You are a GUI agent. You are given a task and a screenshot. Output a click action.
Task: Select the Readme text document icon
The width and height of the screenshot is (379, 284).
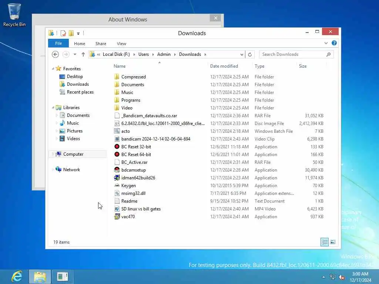pos(117,201)
